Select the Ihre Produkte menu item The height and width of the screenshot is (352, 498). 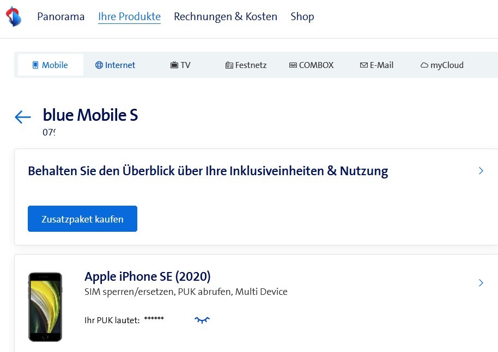(129, 16)
